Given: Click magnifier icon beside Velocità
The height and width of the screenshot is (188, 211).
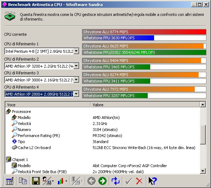Looking at the screenshot, I should 14,123.
